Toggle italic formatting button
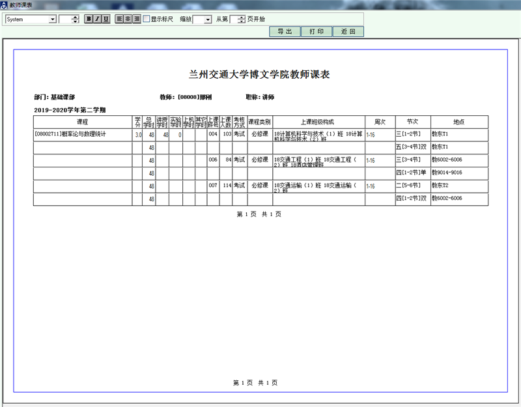Image resolution: width=521 pixels, height=407 pixels. coord(97,19)
